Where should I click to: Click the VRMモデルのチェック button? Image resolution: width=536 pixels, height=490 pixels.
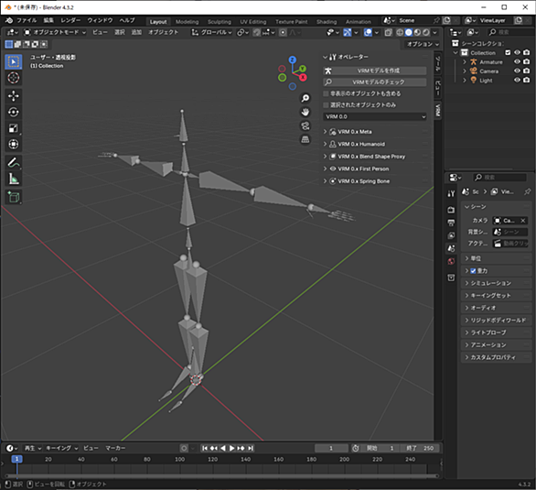pos(375,82)
